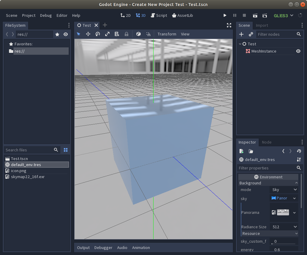Open Inspector history list
Viewport: 307px width, 255px height.
coord(299,151)
